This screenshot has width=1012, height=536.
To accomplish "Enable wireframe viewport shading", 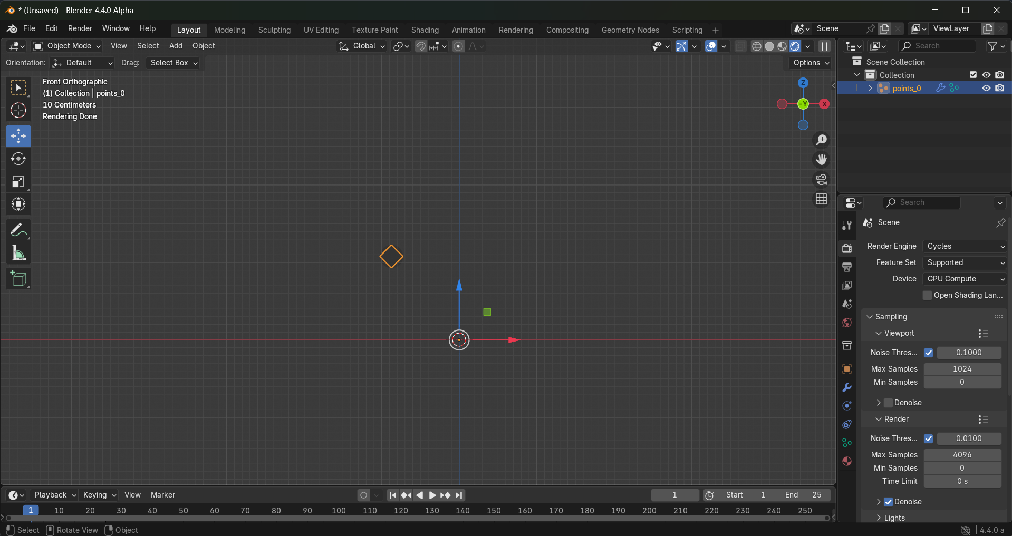I will tap(757, 46).
